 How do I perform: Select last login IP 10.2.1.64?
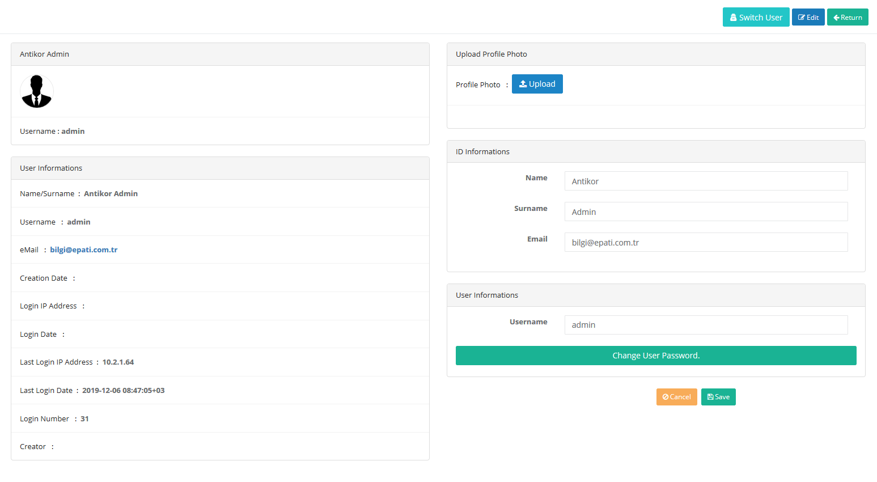(x=118, y=362)
